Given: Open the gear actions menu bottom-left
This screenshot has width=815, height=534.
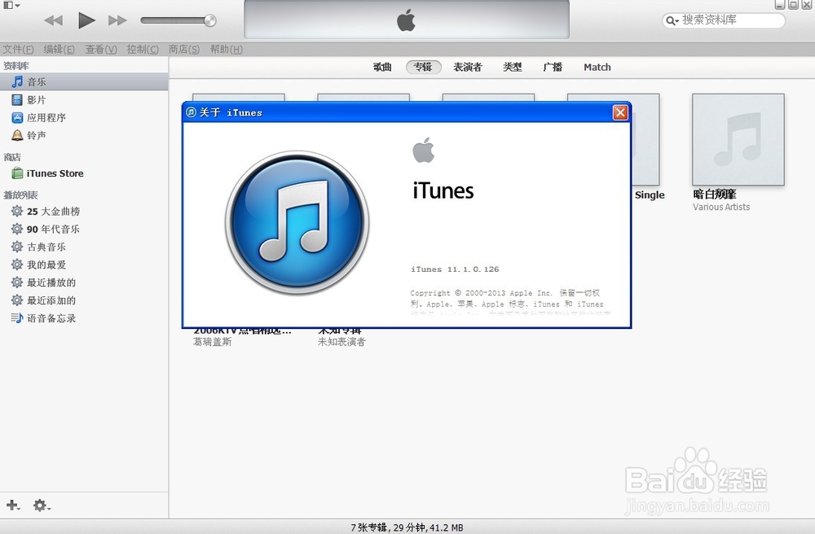Looking at the screenshot, I should [42, 505].
